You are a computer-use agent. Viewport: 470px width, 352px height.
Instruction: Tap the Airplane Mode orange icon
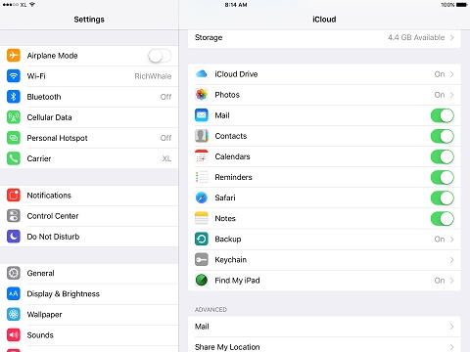(14, 56)
